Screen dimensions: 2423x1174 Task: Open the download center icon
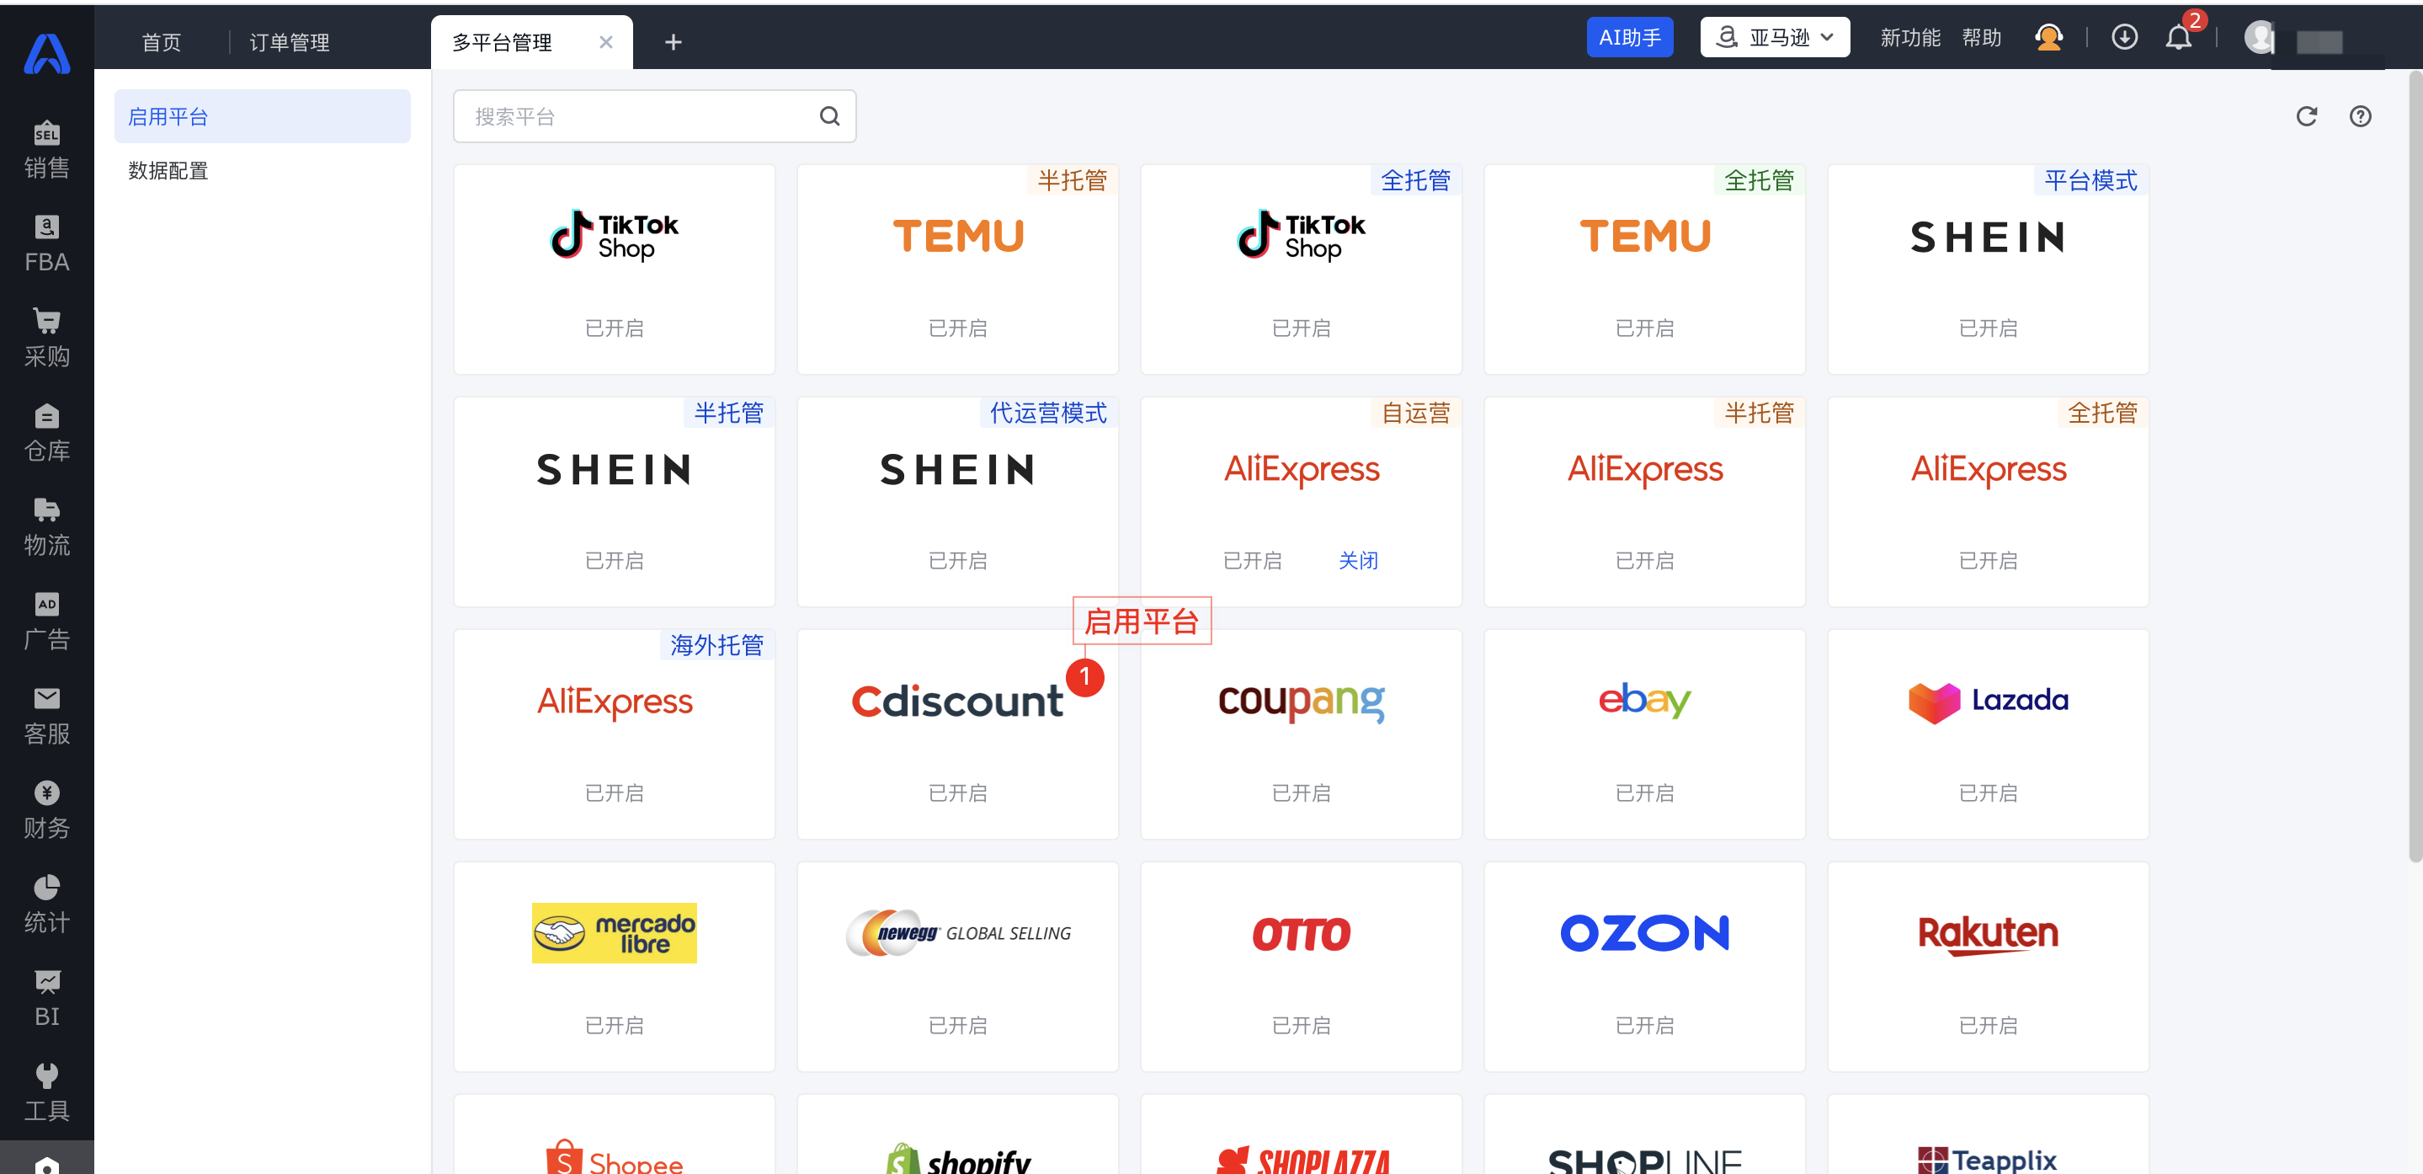[x=2124, y=38]
